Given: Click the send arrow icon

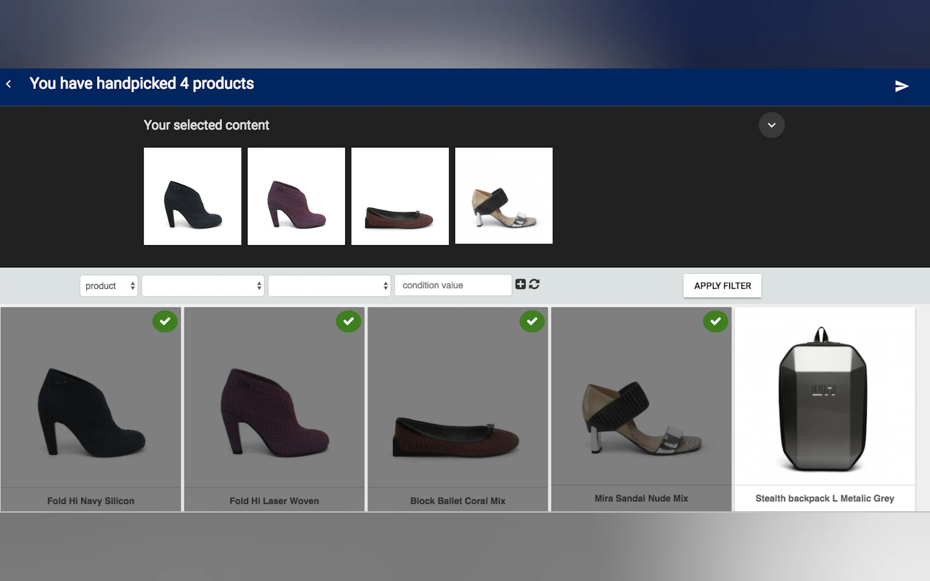Looking at the screenshot, I should point(901,86).
